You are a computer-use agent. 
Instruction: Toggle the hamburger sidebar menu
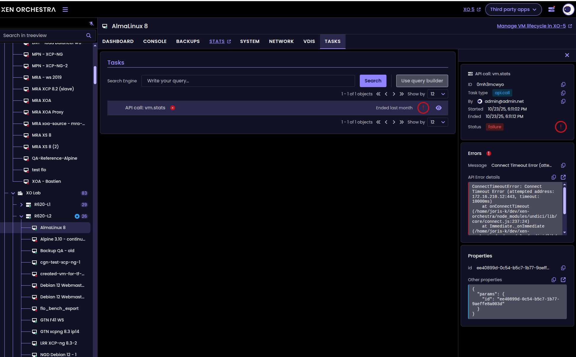coord(65,9)
